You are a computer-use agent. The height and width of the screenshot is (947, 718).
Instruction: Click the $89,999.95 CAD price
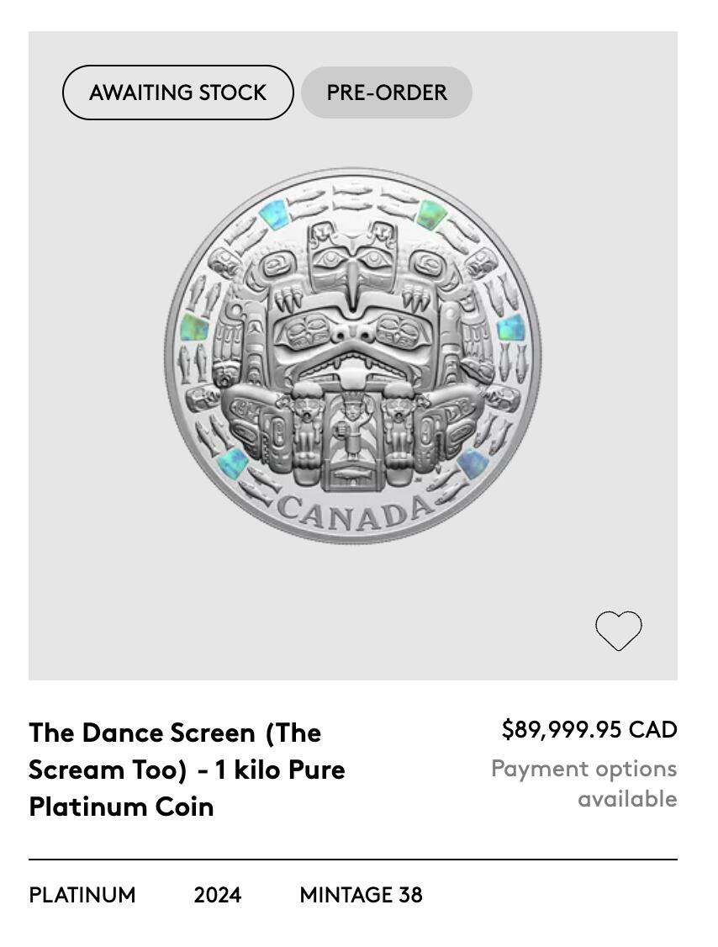click(x=589, y=729)
